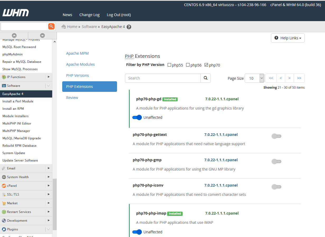Click the Plugins category icon
325x237 pixels.
4,229
